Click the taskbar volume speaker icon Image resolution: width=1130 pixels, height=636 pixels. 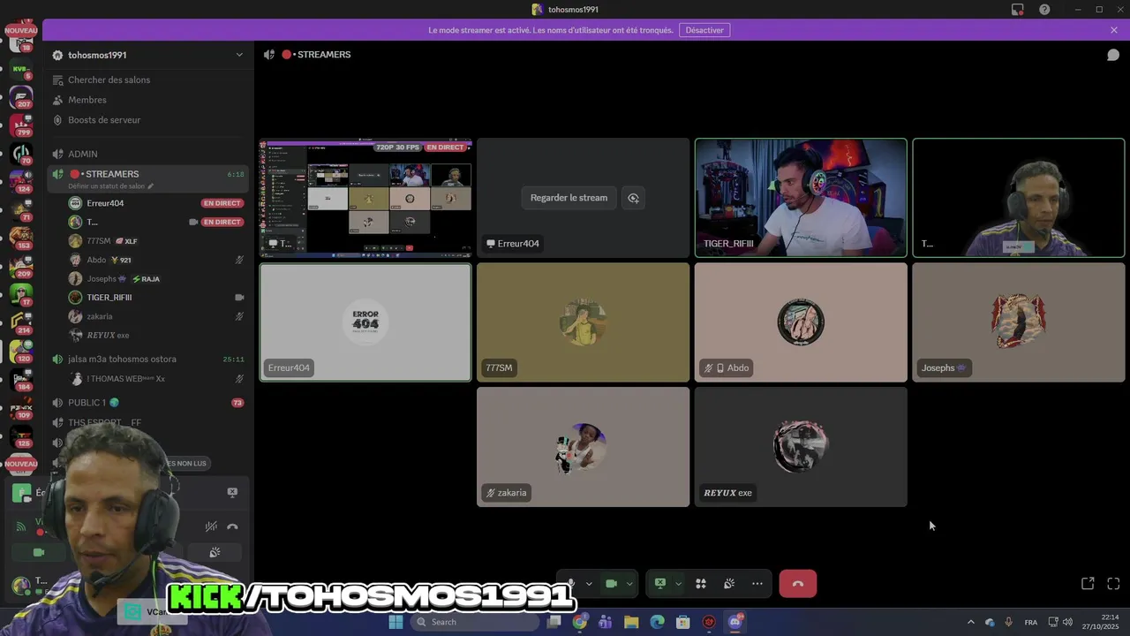[x=1068, y=622]
